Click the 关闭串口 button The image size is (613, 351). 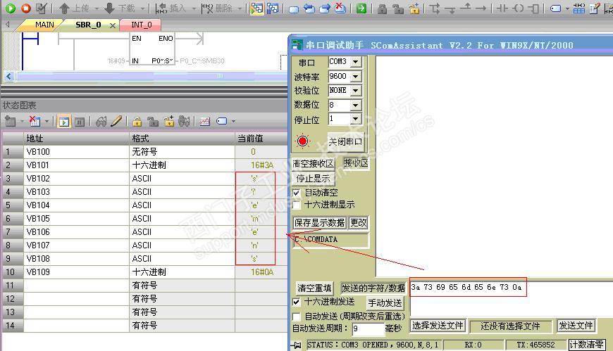point(345,141)
